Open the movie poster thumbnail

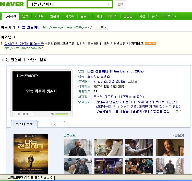tap(31, 153)
